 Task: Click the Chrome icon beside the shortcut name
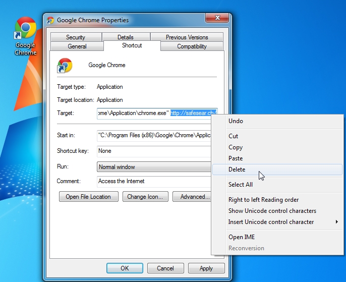[x=65, y=65]
